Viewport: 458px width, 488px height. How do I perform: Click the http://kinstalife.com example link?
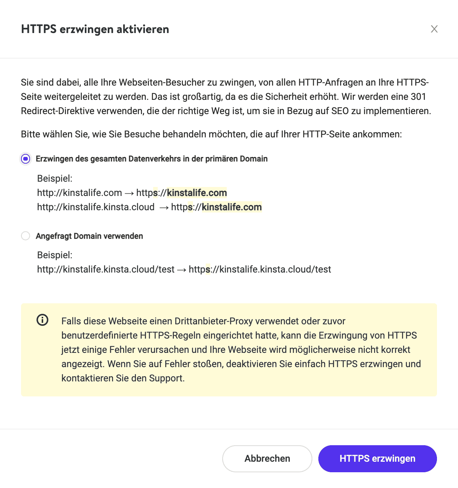79,193
